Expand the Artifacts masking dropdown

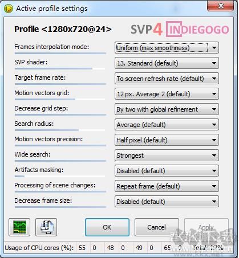point(167,171)
